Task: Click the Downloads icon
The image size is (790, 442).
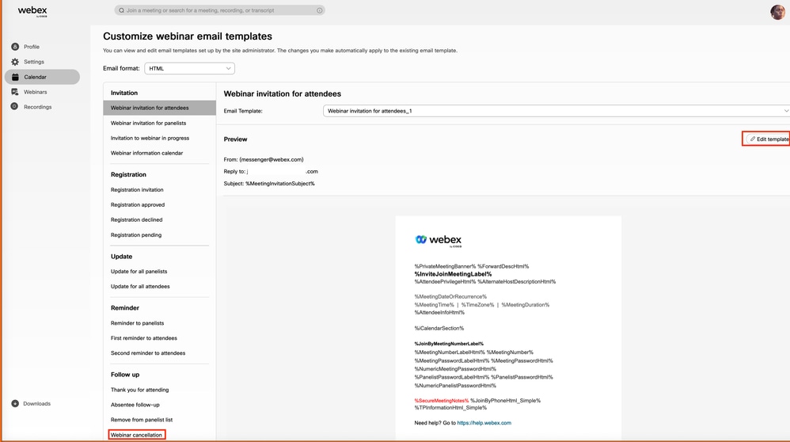Action: pyautogui.click(x=15, y=403)
